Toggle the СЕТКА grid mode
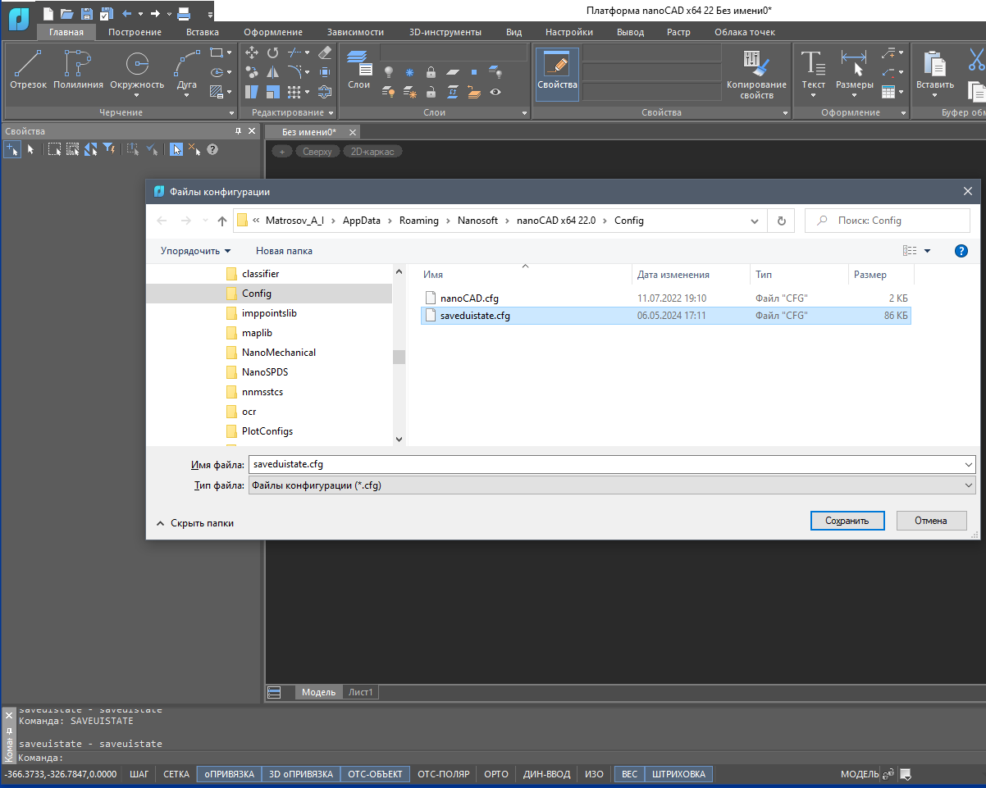This screenshot has width=986, height=788. pyautogui.click(x=176, y=774)
